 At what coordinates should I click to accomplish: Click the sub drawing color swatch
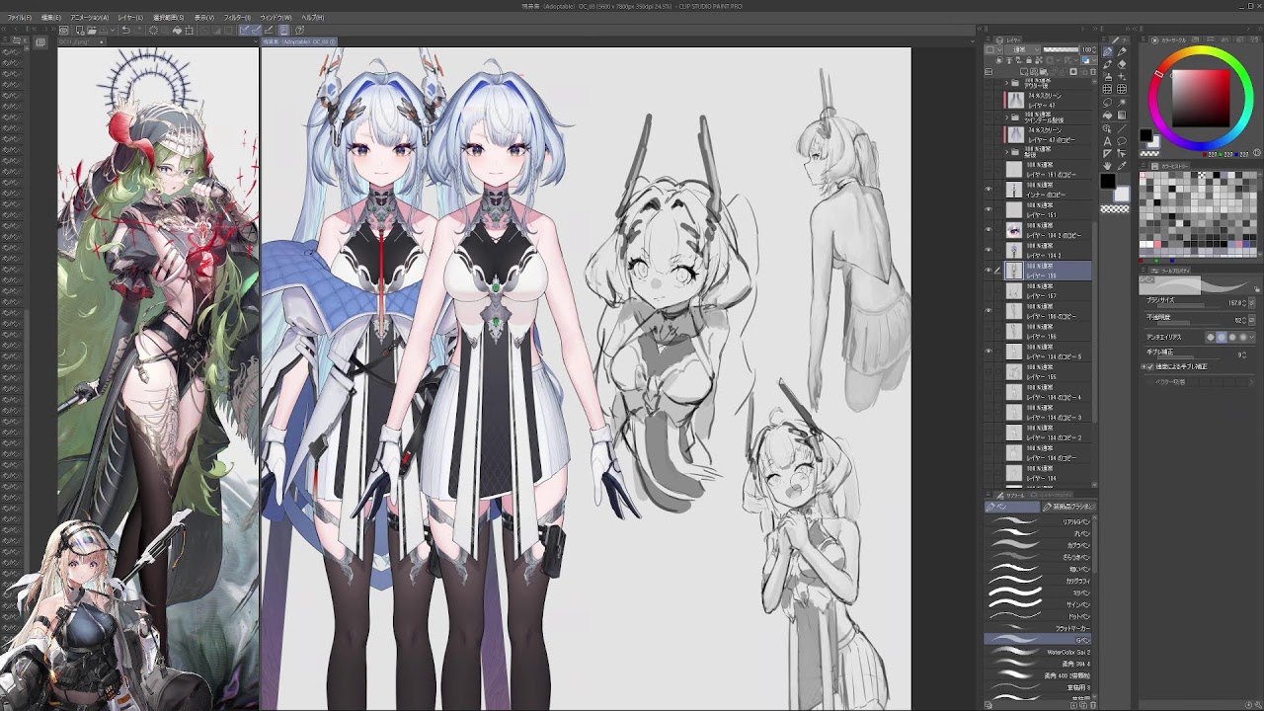click(1122, 194)
